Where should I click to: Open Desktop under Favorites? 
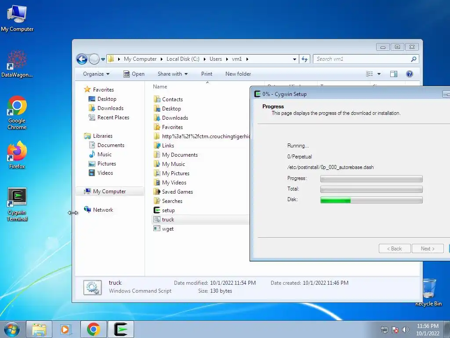[102, 99]
